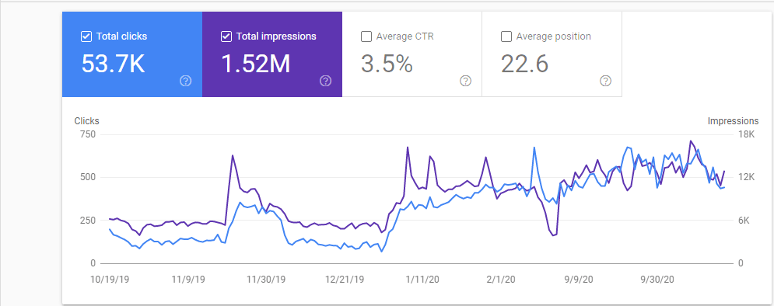
Task: Click the 11/9/19 date label
Action: tap(188, 280)
